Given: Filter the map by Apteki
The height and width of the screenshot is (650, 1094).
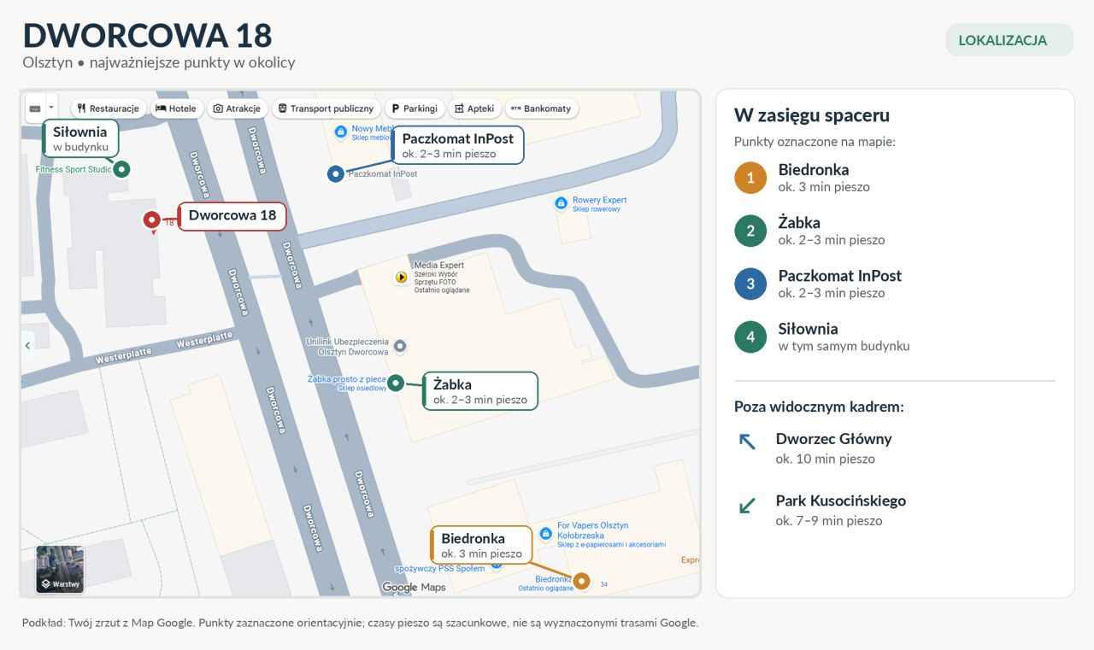Looking at the screenshot, I should [474, 108].
